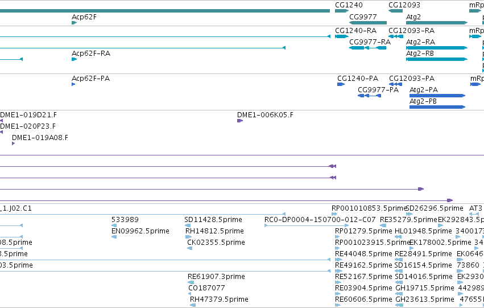Select the CG12093 gene arrow
The height and width of the screenshot is (308, 484).
click(x=395, y=11)
